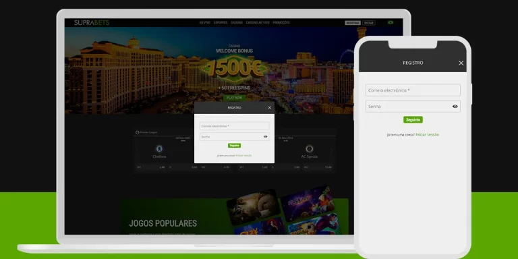Image resolution: width=518 pixels, height=259 pixels.
Task: Close the laptop Registro dialog
Action: [x=270, y=108]
